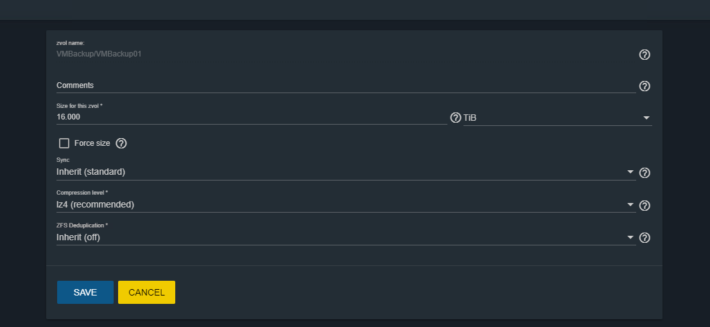This screenshot has height=327, width=710.
Task: Open the TiB size unit dropdown
Action: (557, 118)
